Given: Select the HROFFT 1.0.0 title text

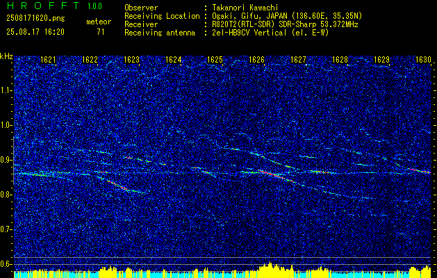Looking at the screenshot, I should tap(54, 6).
